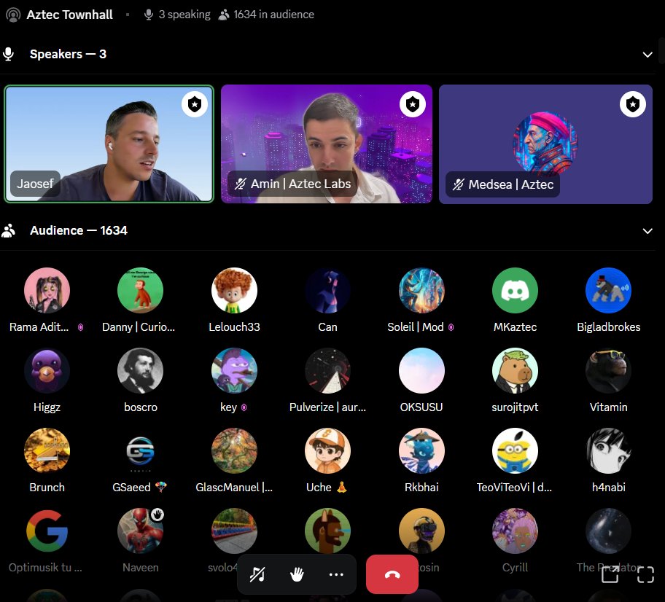Viewport: 665px width, 602px height.
Task: Open Higgz's purple bird avatar
Action: pyautogui.click(x=47, y=370)
